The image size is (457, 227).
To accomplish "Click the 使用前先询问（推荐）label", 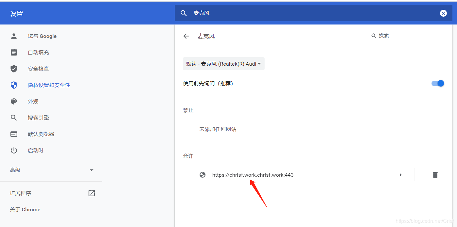I will pyautogui.click(x=208, y=83).
